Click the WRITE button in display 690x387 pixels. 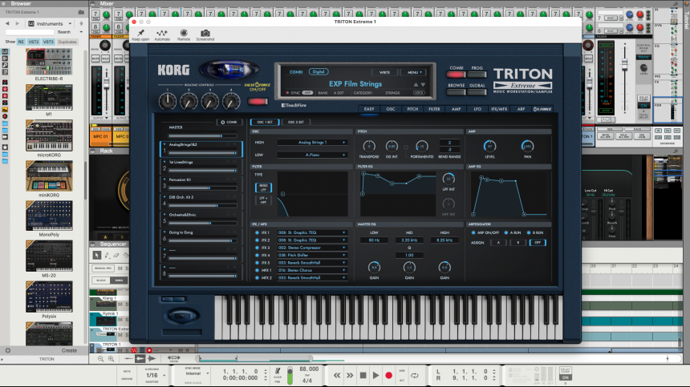pyautogui.click(x=384, y=72)
